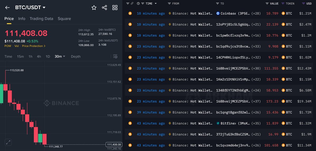
Task: Open address 1348fEYT2NfhbEgM...
Action: 233,90
